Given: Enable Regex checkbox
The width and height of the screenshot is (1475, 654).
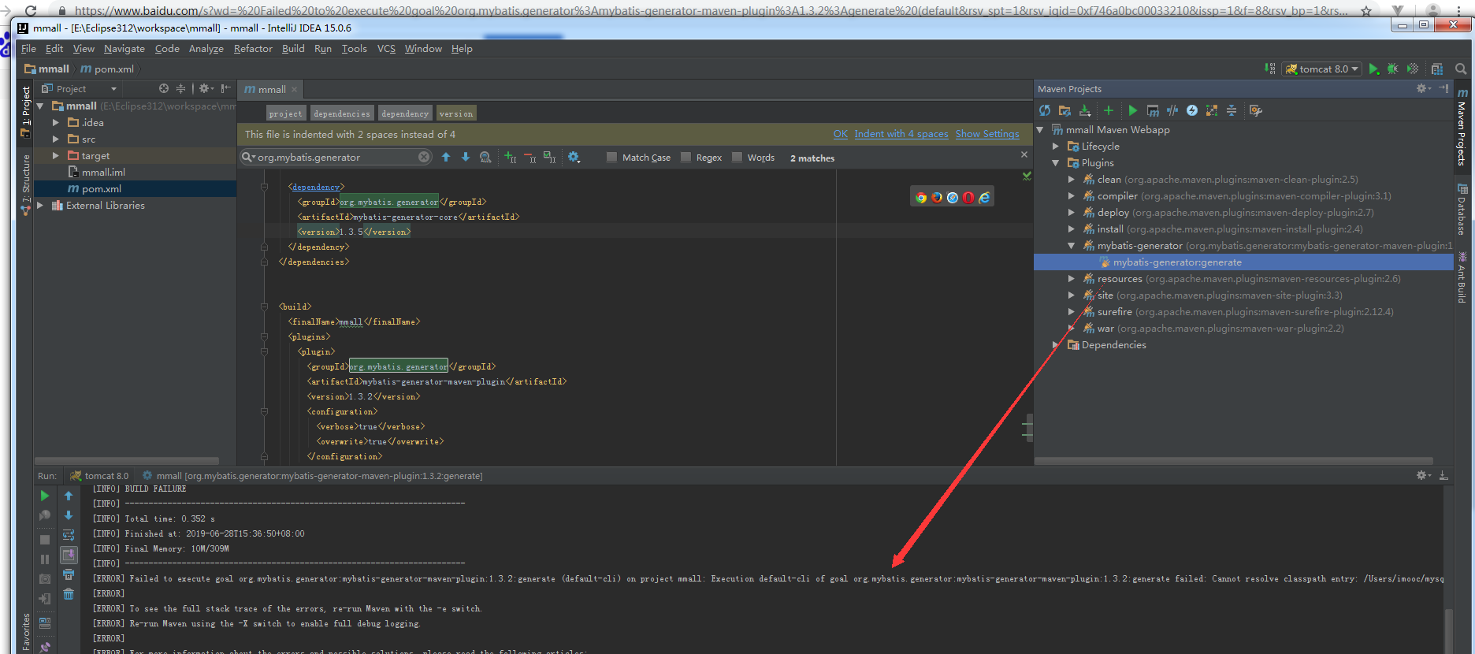Looking at the screenshot, I should pos(685,157).
